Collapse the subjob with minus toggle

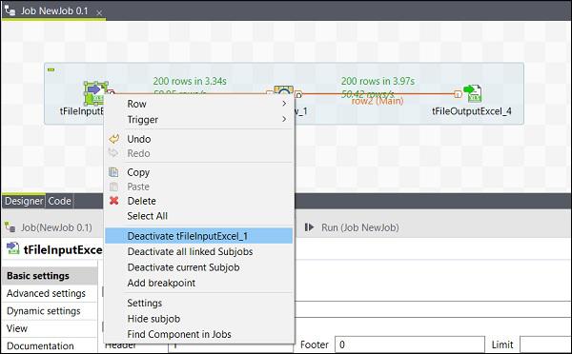pyautogui.click(x=51, y=69)
